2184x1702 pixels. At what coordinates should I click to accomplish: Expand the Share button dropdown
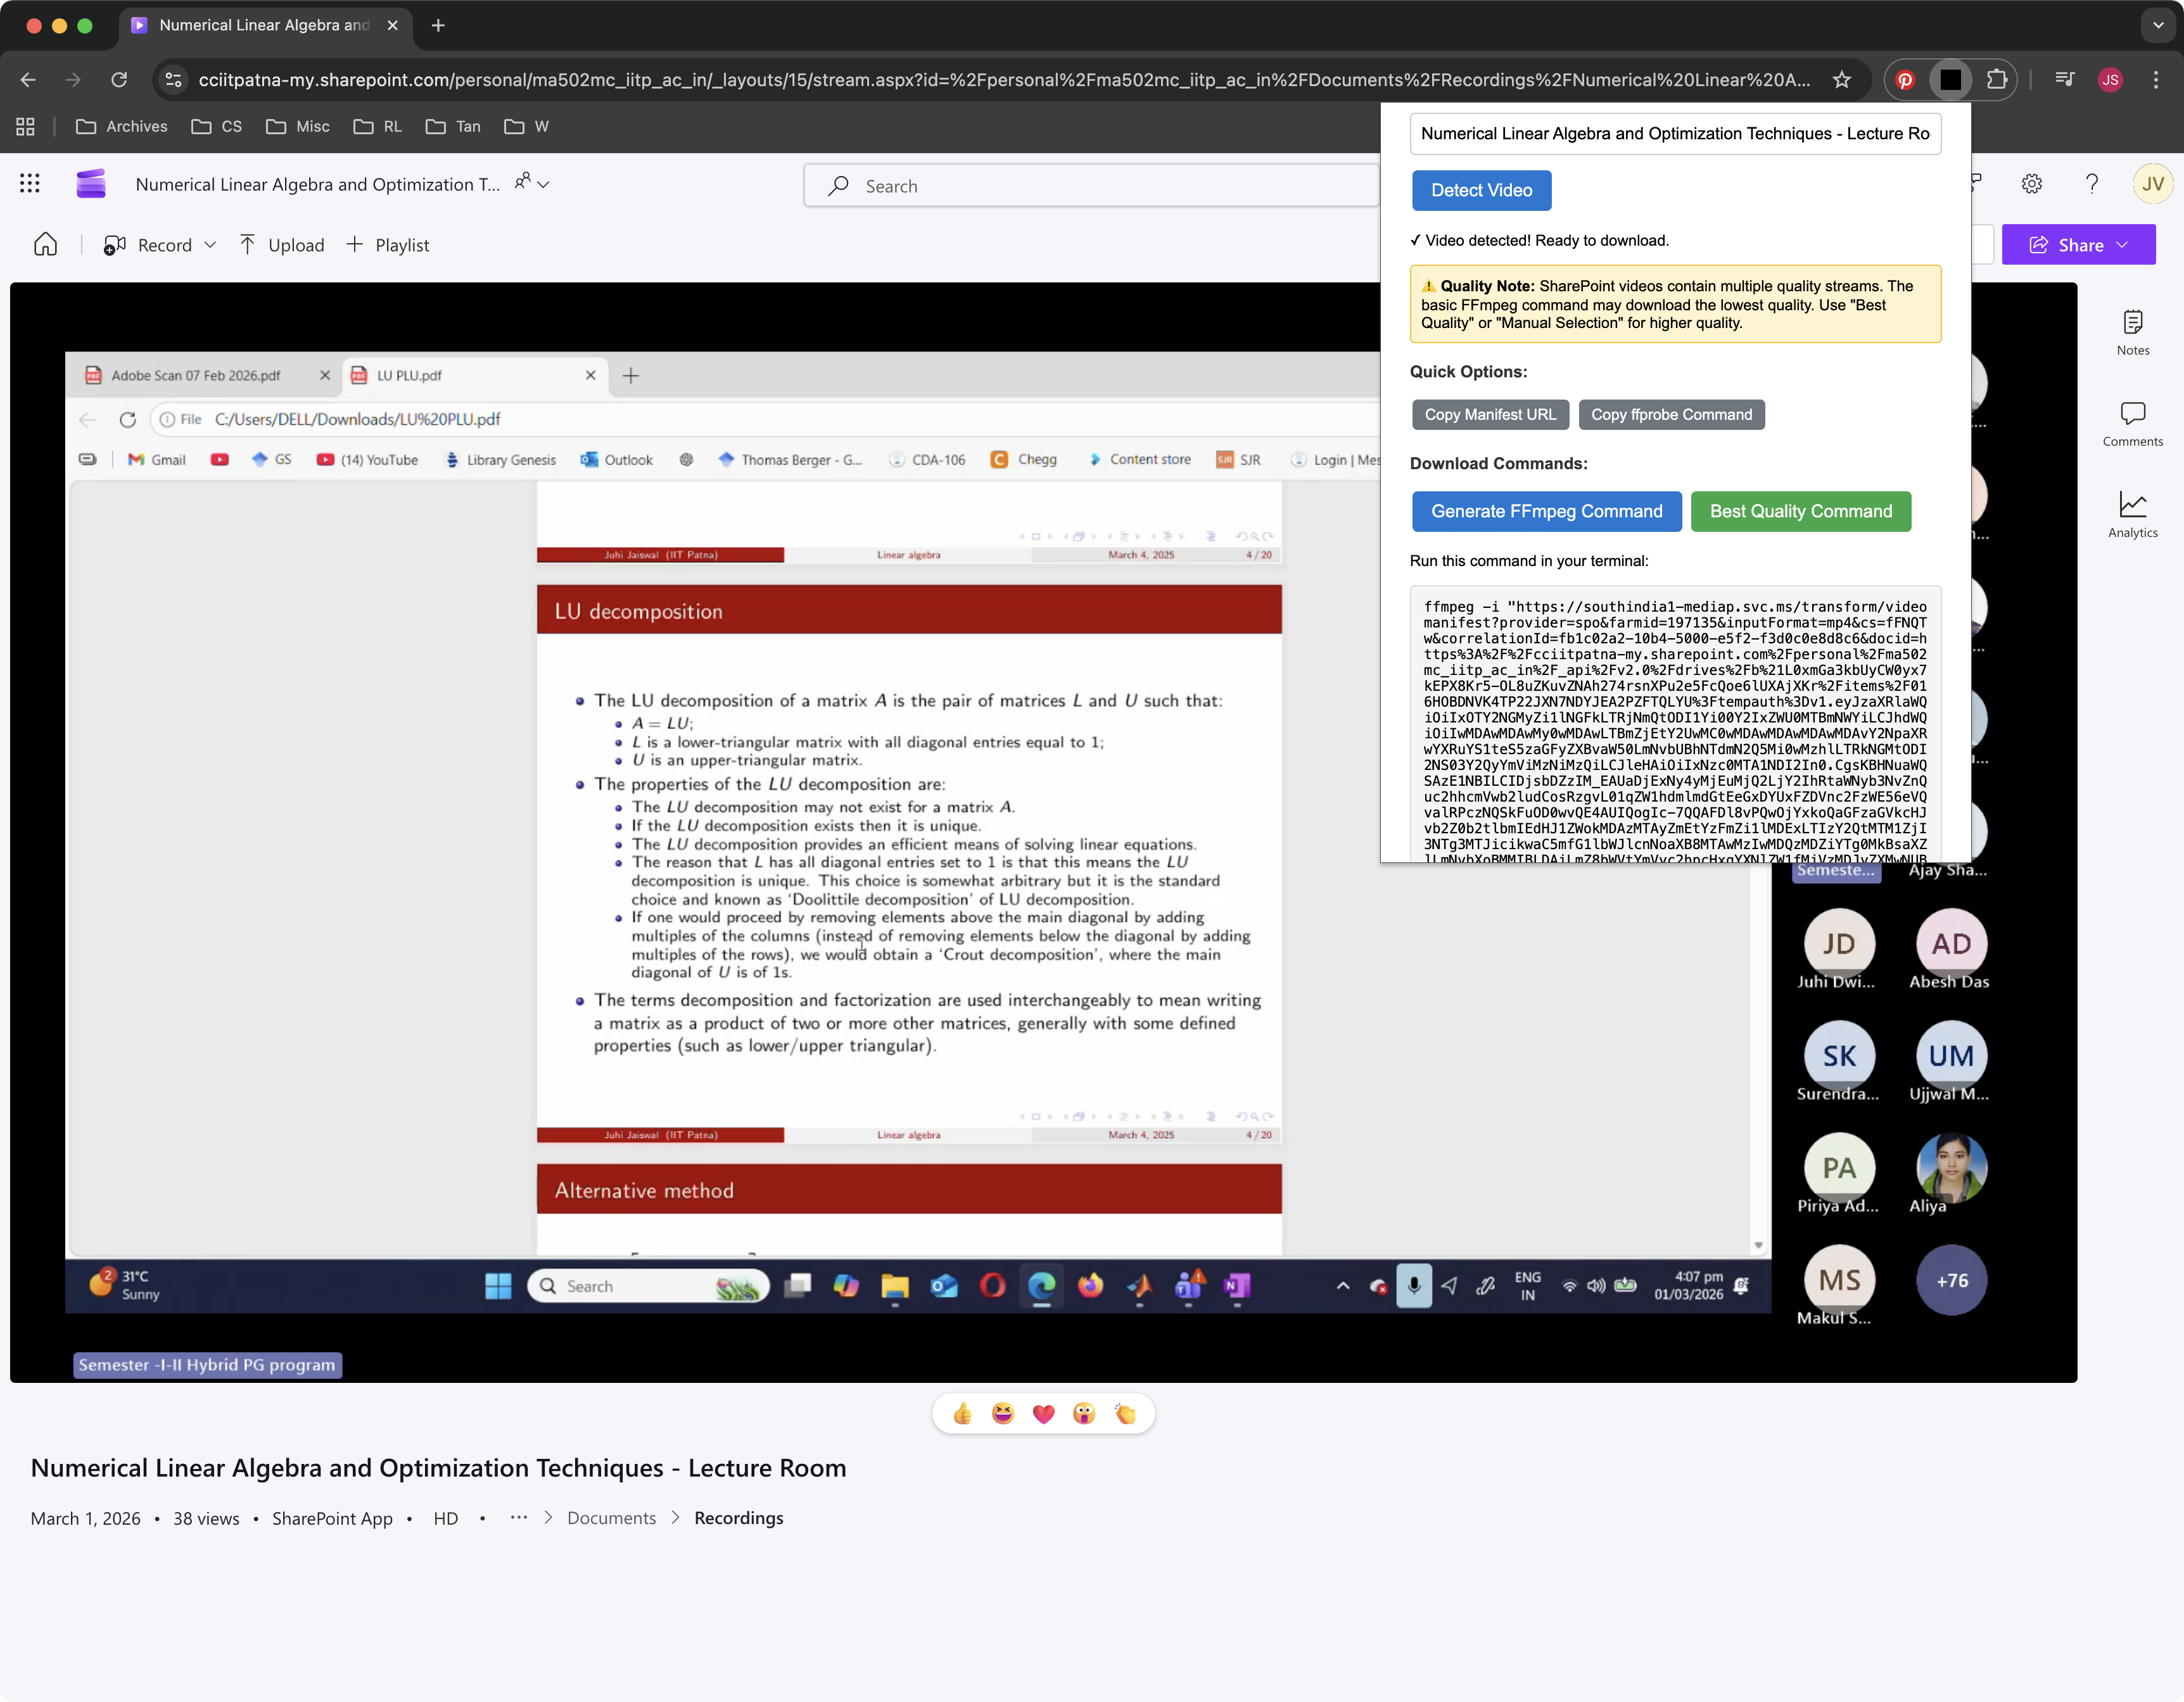tap(2122, 245)
